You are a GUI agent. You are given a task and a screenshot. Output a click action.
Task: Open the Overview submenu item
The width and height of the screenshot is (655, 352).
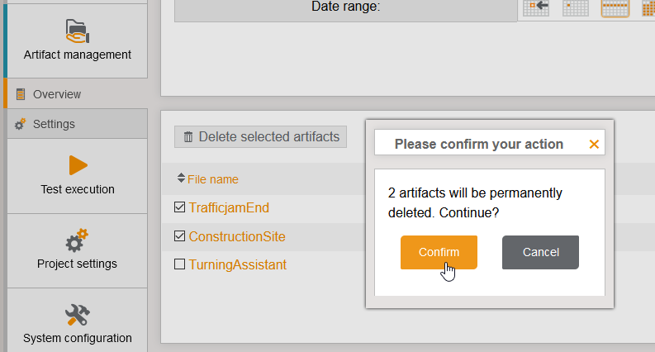[56, 94]
